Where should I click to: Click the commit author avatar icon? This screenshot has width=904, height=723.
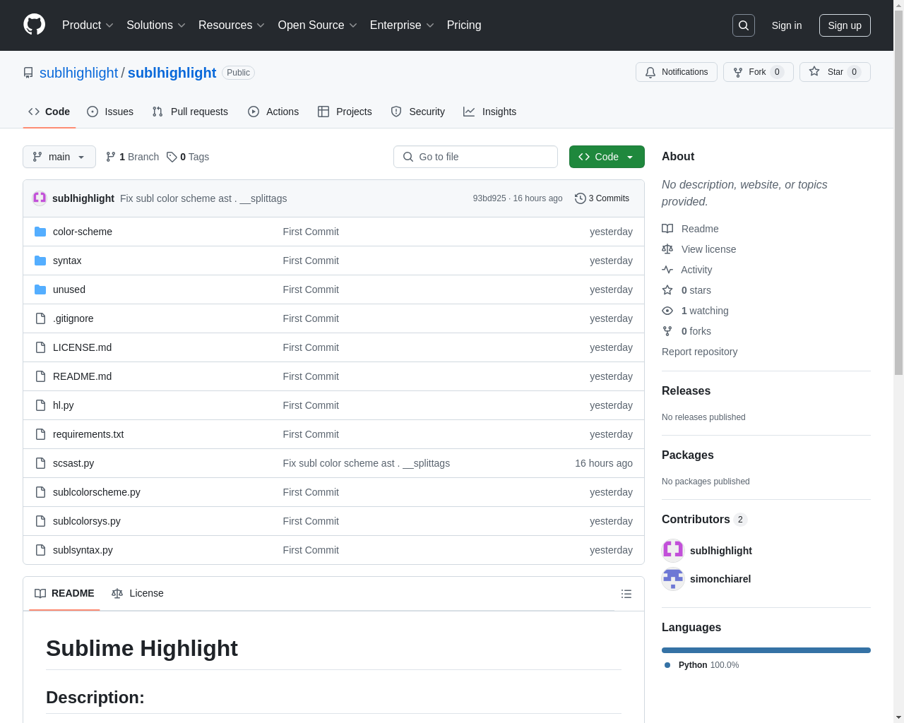(40, 198)
